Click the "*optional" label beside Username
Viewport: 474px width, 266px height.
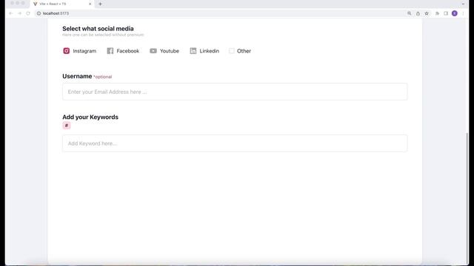[x=103, y=77]
